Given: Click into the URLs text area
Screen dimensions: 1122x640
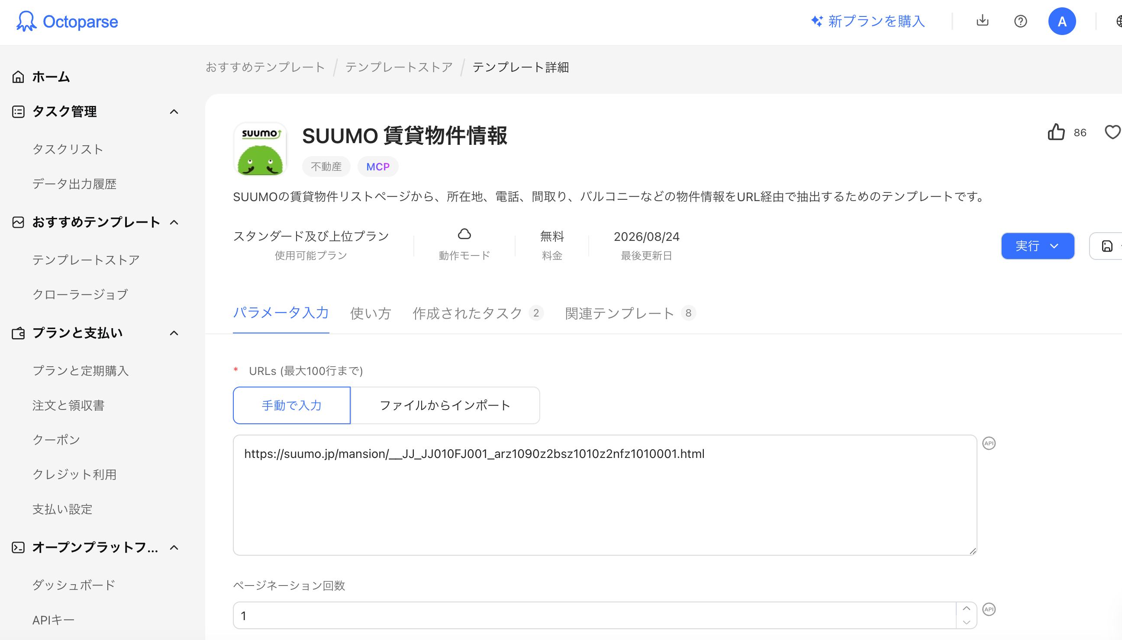Looking at the screenshot, I should tap(605, 495).
